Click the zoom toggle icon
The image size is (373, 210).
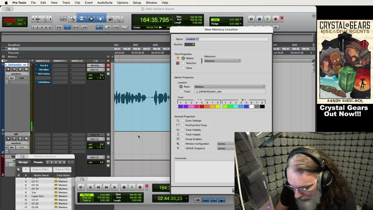click(x=63, y=19)
